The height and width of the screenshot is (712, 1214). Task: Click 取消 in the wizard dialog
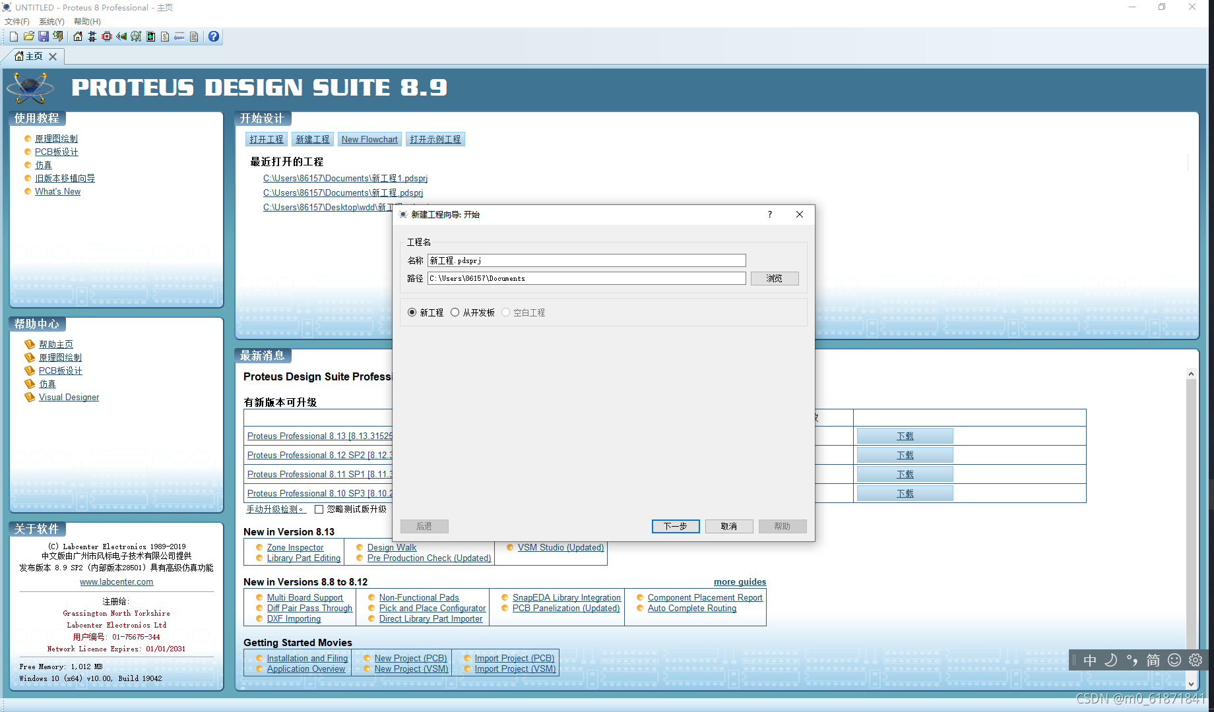click(x=729, y=526)
